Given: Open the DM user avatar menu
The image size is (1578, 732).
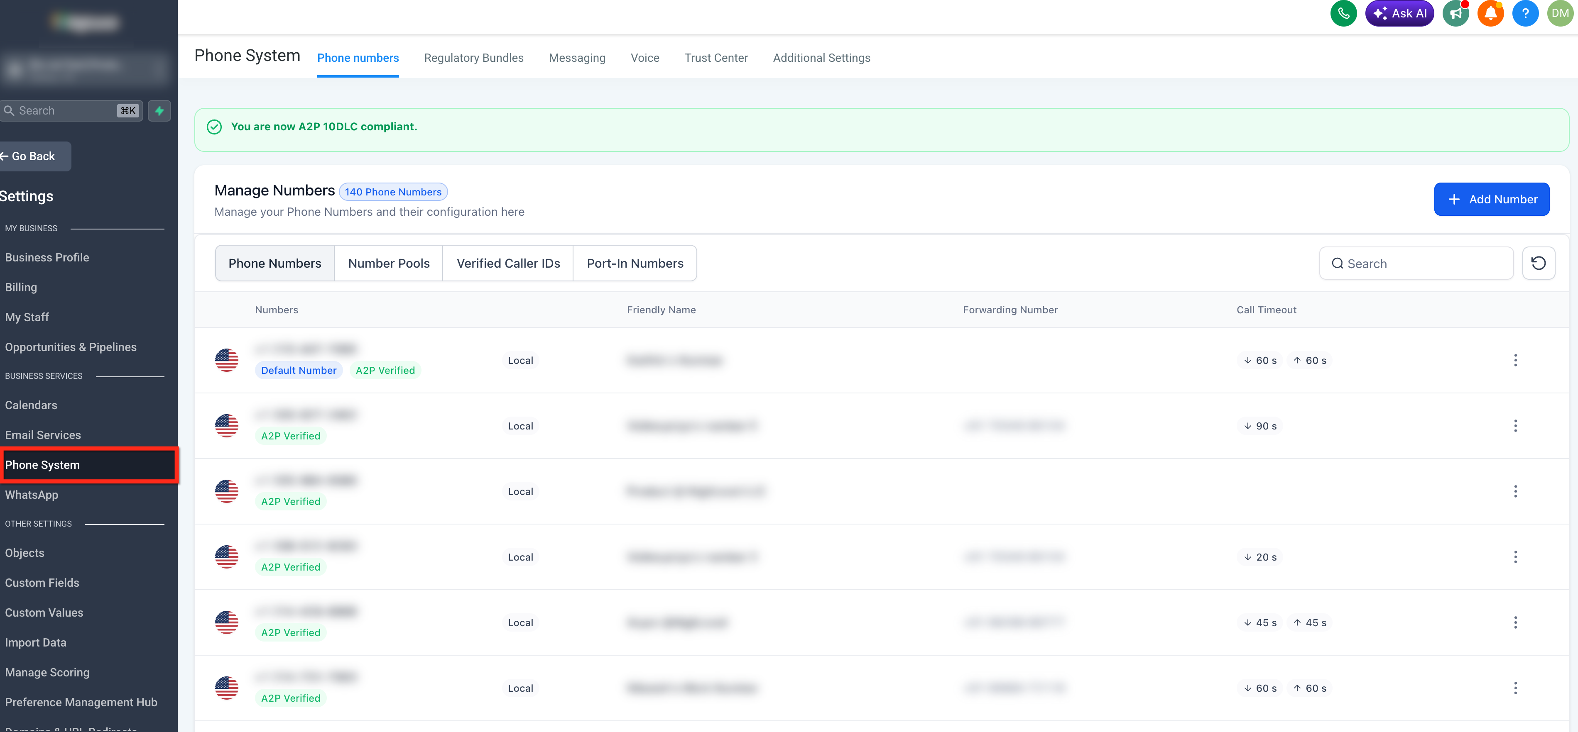Looking at the screenshot, I should [x=1560, y=13].
